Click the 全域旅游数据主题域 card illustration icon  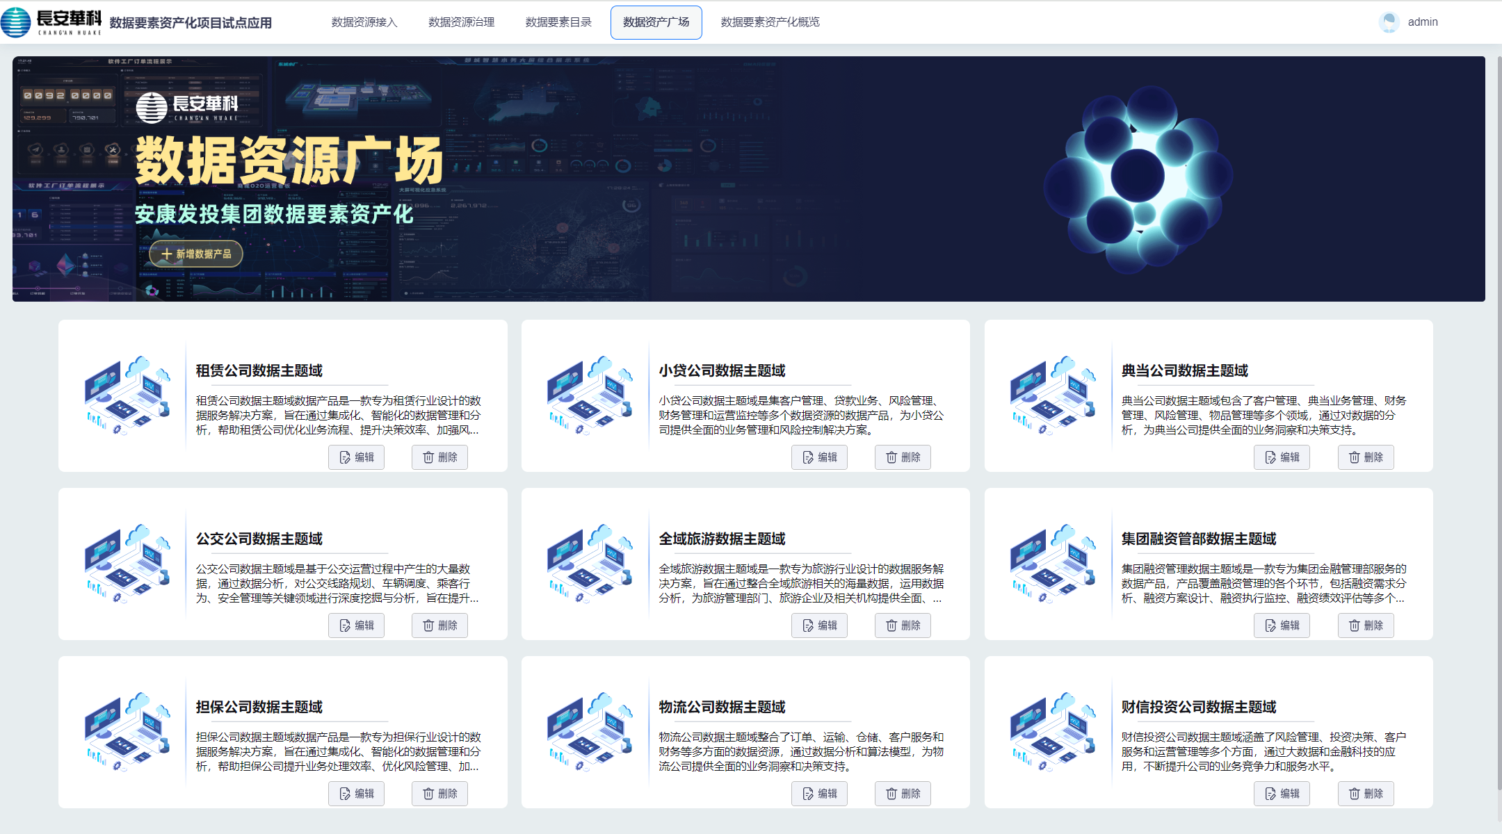pos(590,564)
